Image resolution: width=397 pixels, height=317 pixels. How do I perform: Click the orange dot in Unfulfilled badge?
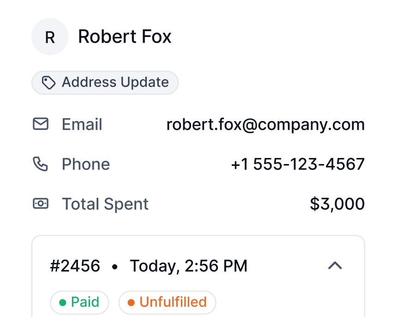point(131,302)
